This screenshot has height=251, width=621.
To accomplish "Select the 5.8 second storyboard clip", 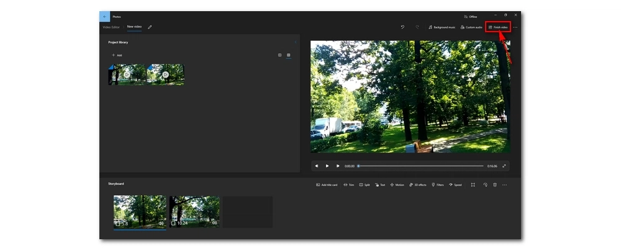I will [140, 212].
